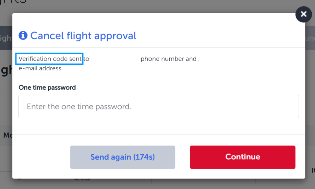Click the masked phone number blank area
Image resolution: width=315 pixels, height=189 pixels.
pos(115,59)
